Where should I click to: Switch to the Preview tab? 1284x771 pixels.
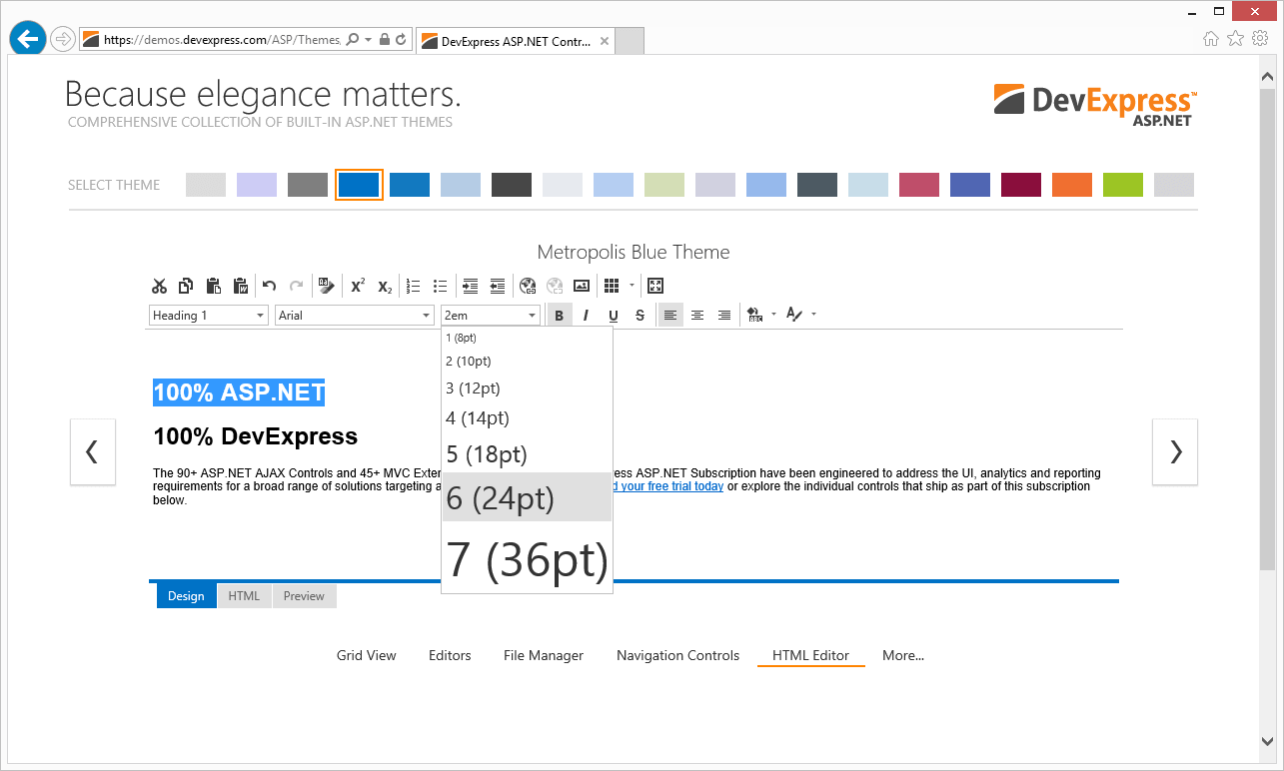click(304, 596)
